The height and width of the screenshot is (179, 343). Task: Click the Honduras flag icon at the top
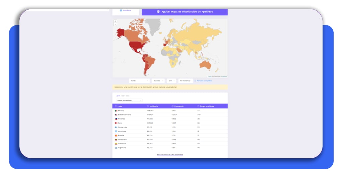coord(121,10)
